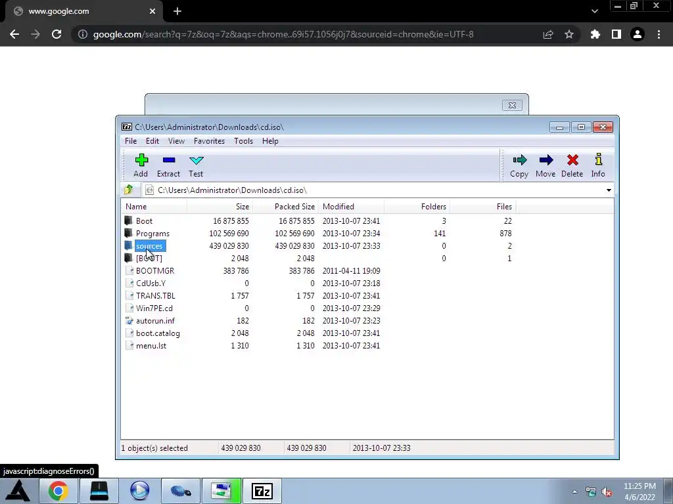The height and width of the screenshot is (504, 673).
Task: Sort by the Name column header
Action: (154, 207)
